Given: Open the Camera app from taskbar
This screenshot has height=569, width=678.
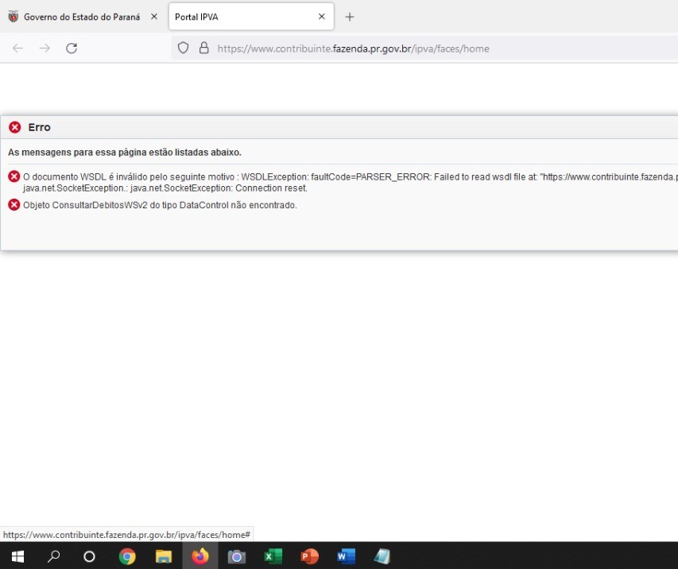Looking at the screenshot, I should [x=237, y=556].
